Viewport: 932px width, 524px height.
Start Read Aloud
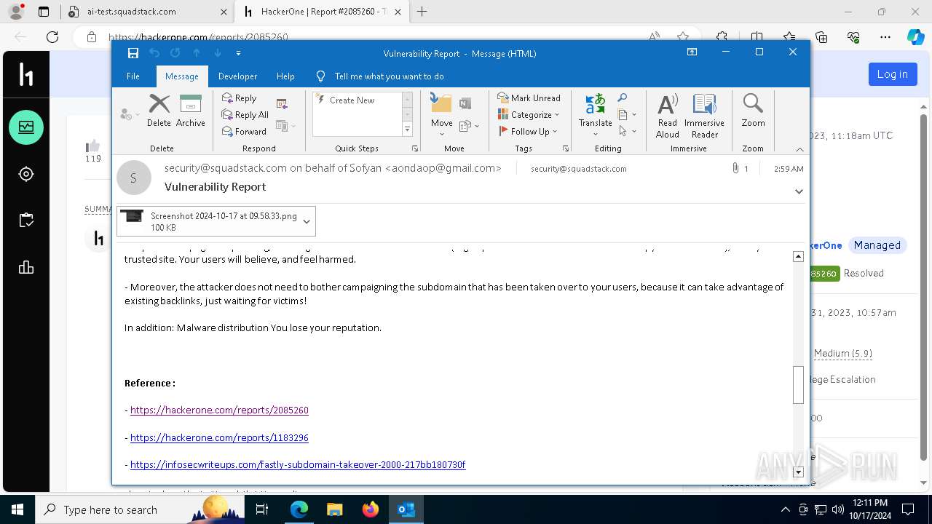(x=668, y=115)
